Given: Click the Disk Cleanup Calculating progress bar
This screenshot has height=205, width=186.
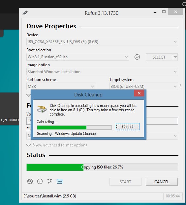Looking at the screenshot, I should tap(75, 127).
